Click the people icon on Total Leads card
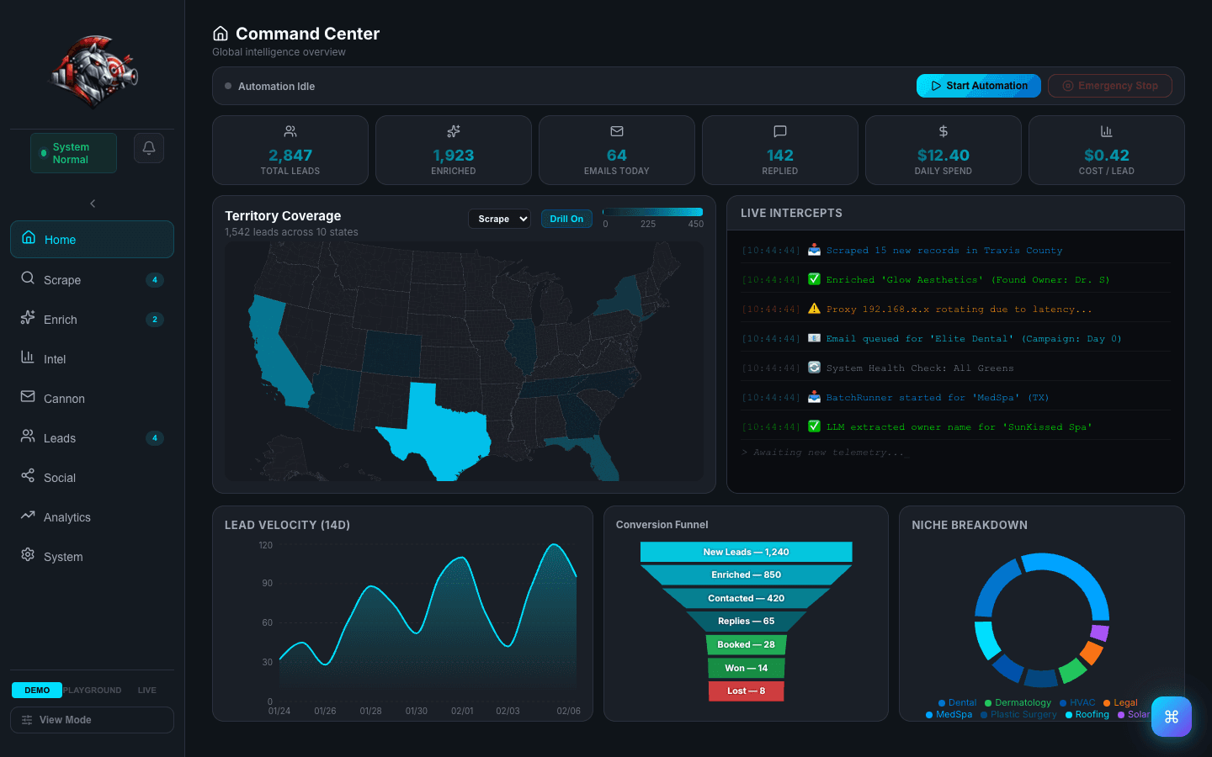Screen dimensions: 1212x757 tap(290, 131)
